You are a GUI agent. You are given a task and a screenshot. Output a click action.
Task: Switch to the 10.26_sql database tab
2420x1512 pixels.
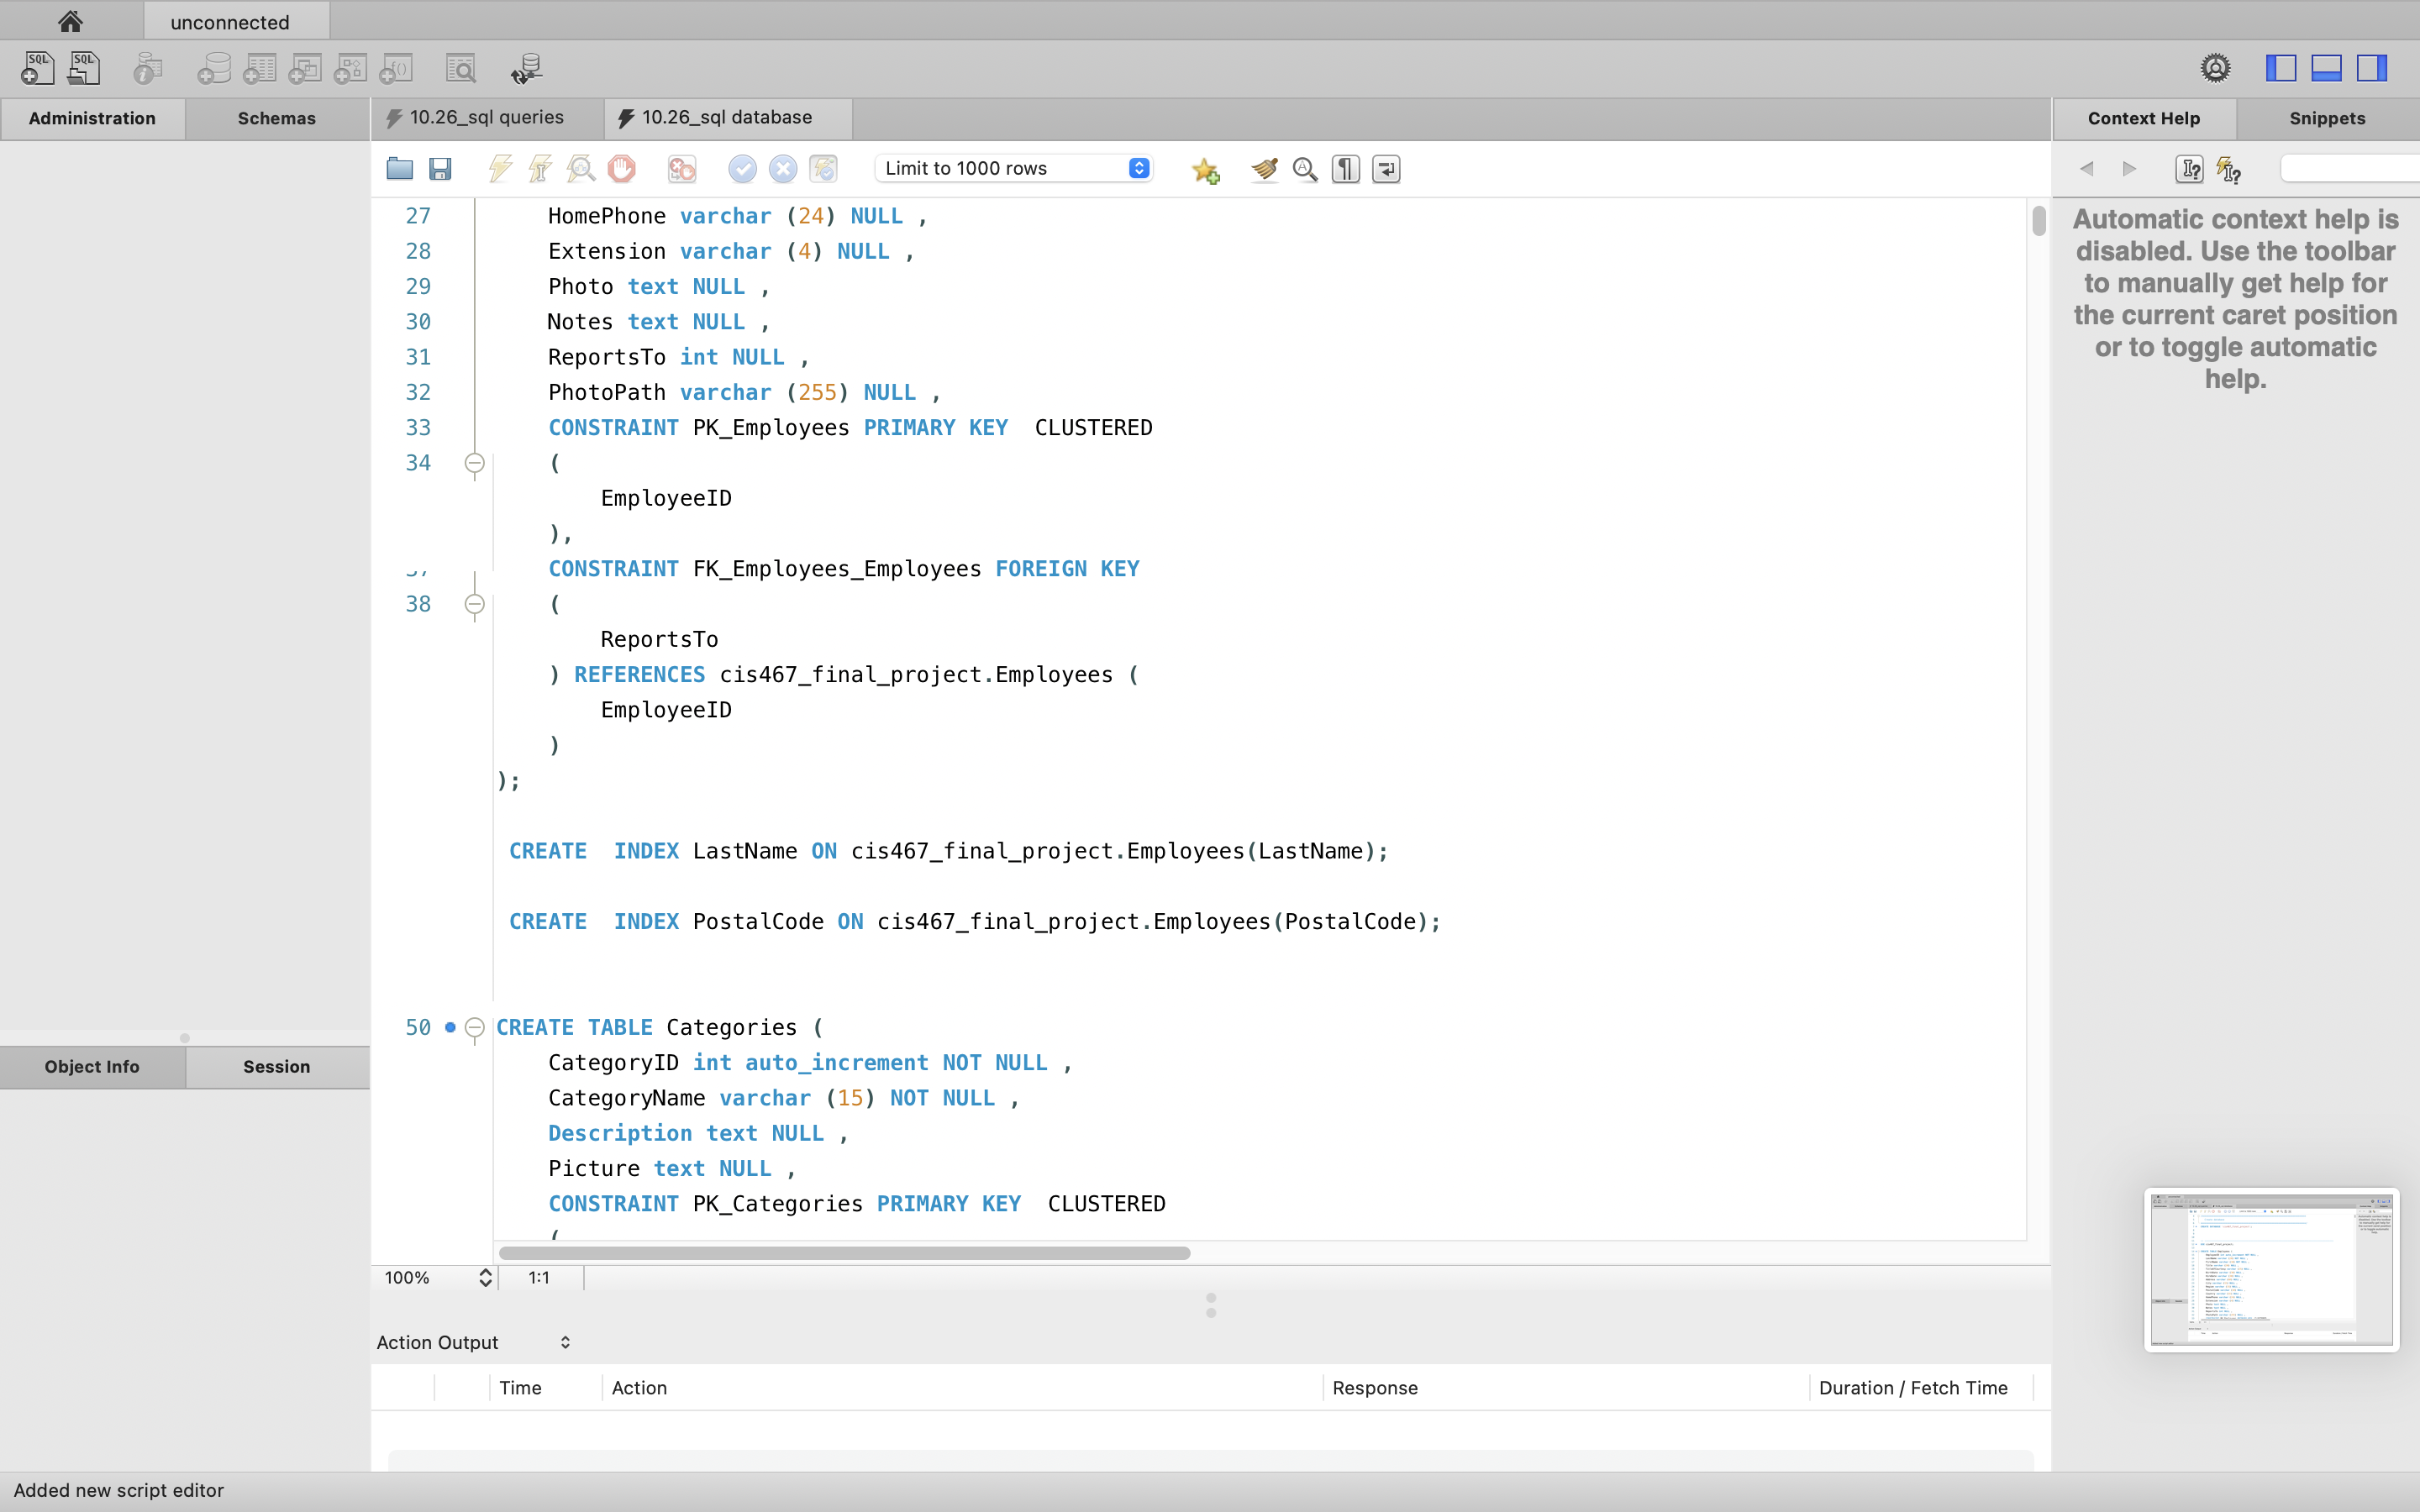click(725, 117)
